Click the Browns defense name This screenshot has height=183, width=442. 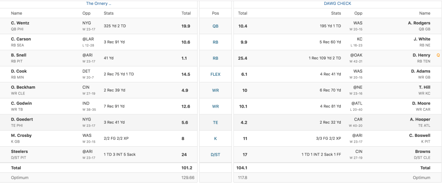tap(423, 151)
